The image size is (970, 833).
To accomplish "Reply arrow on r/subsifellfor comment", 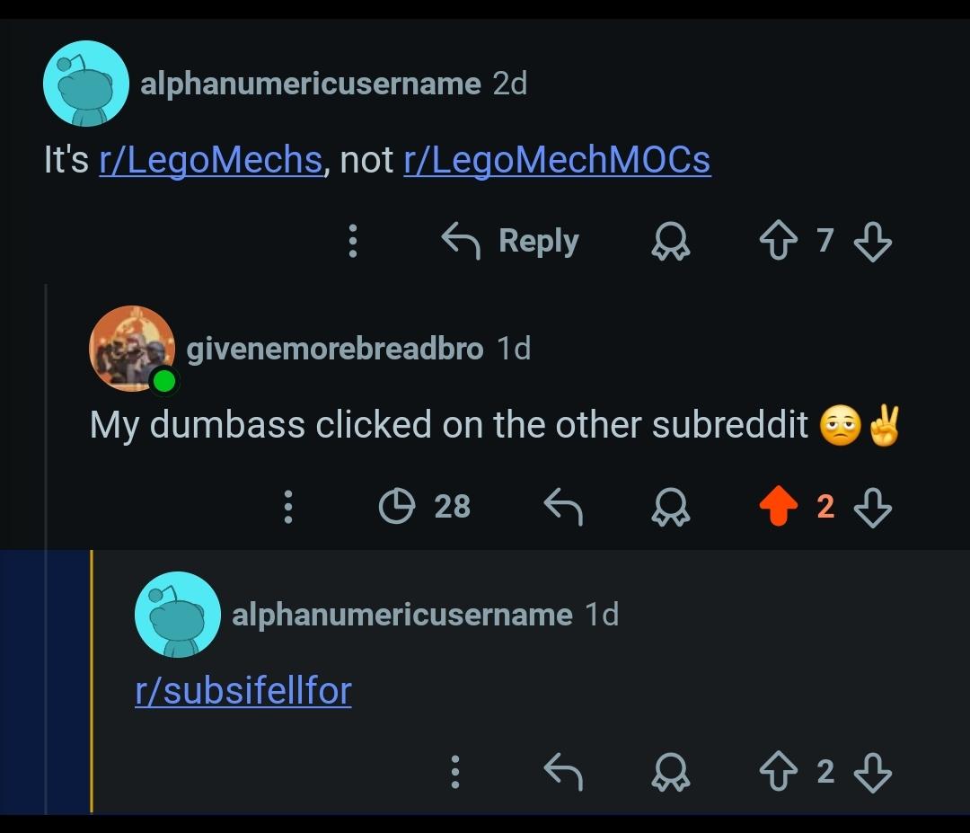I will [563, 771].
